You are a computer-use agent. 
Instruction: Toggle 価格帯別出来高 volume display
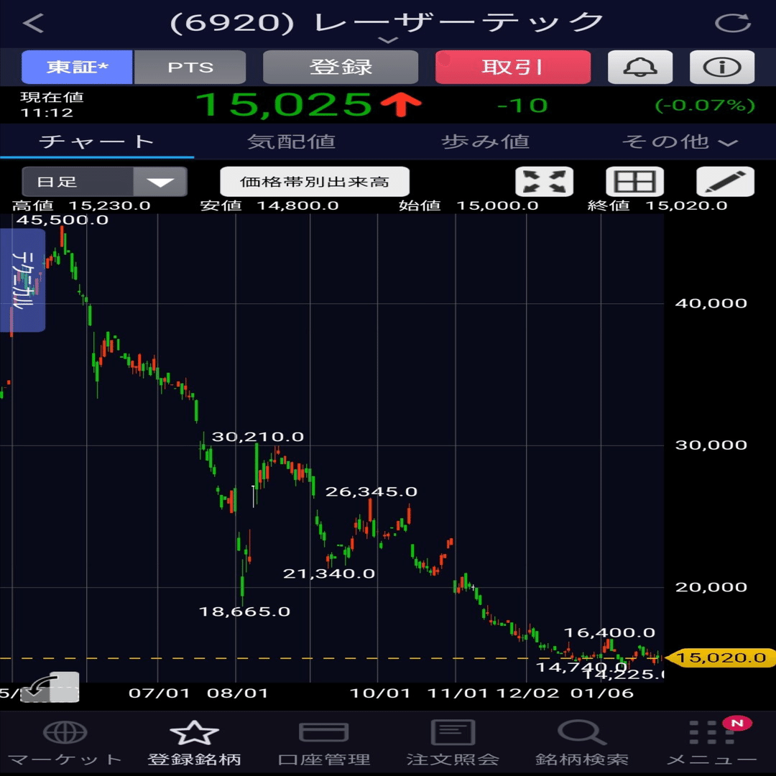tap(315, 182)
